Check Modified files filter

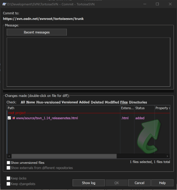coord(112,102)
